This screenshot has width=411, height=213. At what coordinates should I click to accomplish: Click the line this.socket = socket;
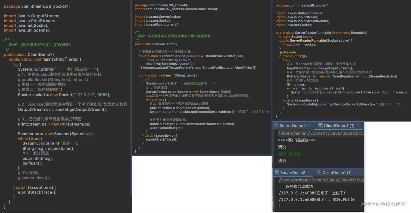[300, 44]
